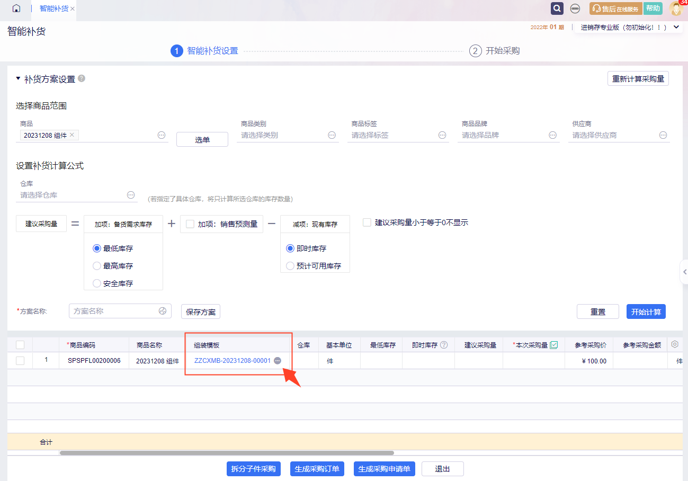The width and height of the screenshot is (688, 481).
Task: Show help for 补货方案设置
Action: pyautogui.click(x=82, y=78)
